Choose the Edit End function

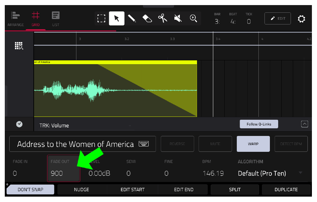[x=184, y=190]
